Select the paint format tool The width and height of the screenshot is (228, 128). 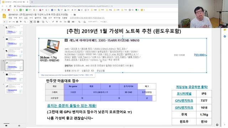pyautogui.click(x=21, y=22)
